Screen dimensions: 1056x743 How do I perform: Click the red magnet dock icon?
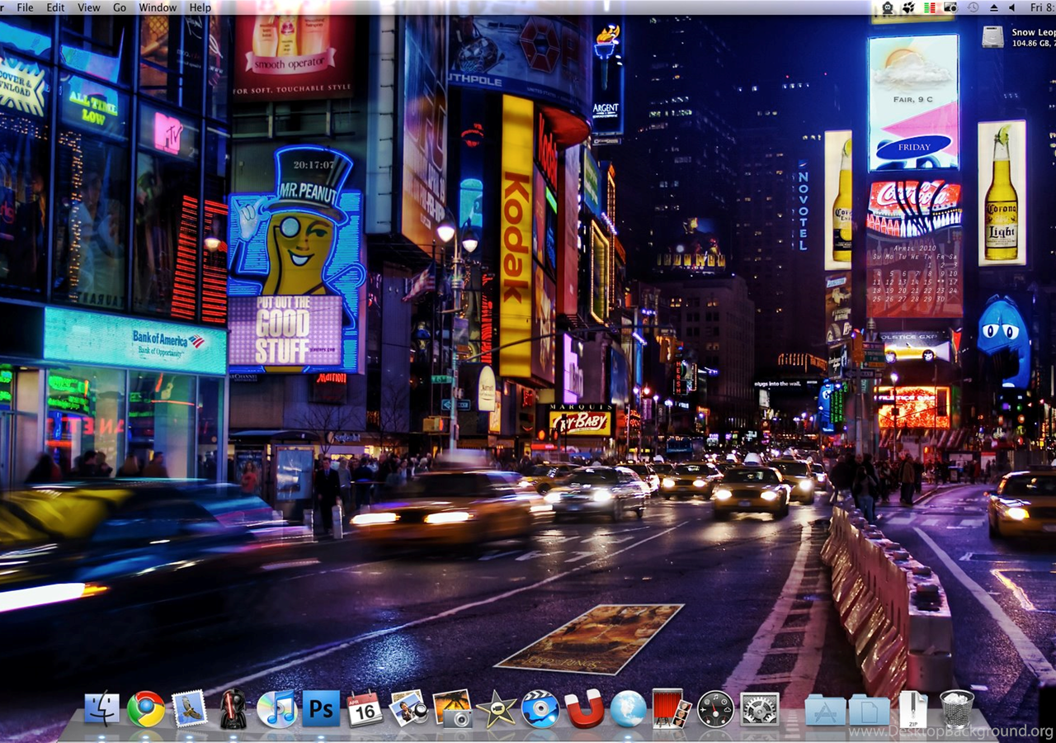[584, 709]
